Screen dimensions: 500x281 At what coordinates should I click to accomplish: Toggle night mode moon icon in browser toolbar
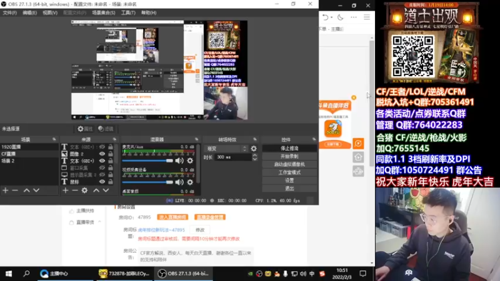coord(341,17)
